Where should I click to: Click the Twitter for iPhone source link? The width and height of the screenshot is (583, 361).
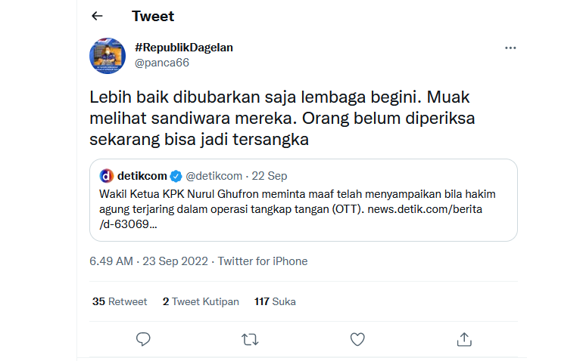pyautogui.click(x=263, y=261)
